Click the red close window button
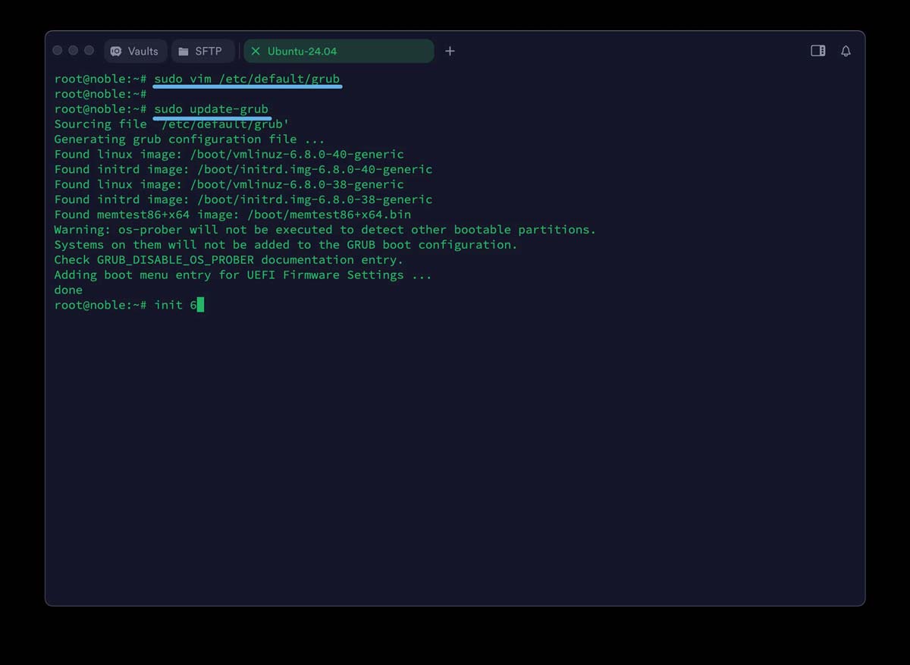The height and width of the screenshot is (665, 910). (x=58, y=51)
